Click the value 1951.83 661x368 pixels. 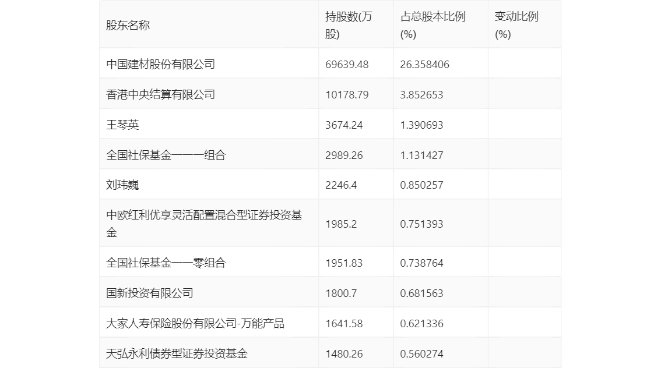coord(344,263)
